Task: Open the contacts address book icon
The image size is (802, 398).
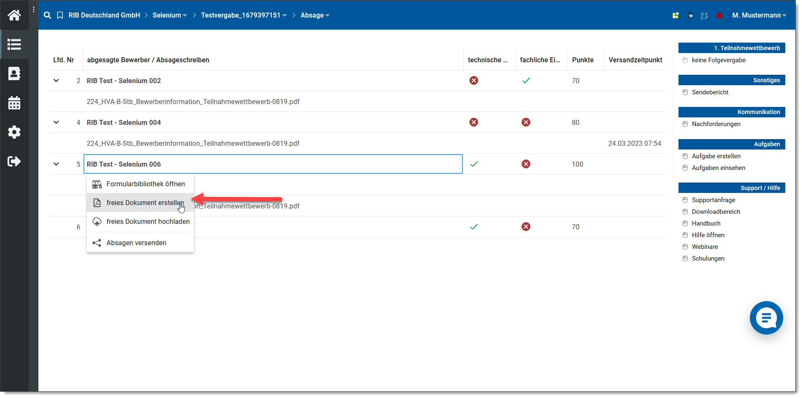Action: point(14,74)
